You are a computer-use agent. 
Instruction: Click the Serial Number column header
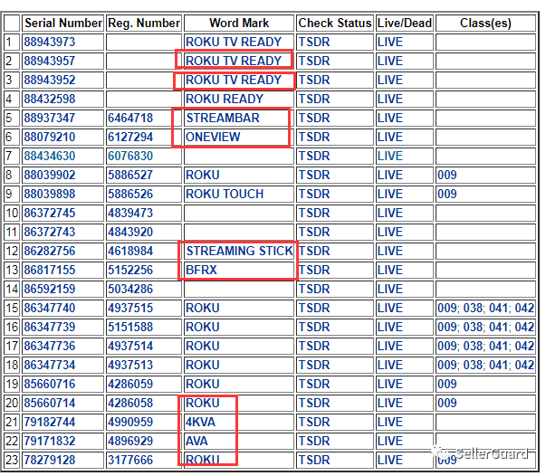63,23
